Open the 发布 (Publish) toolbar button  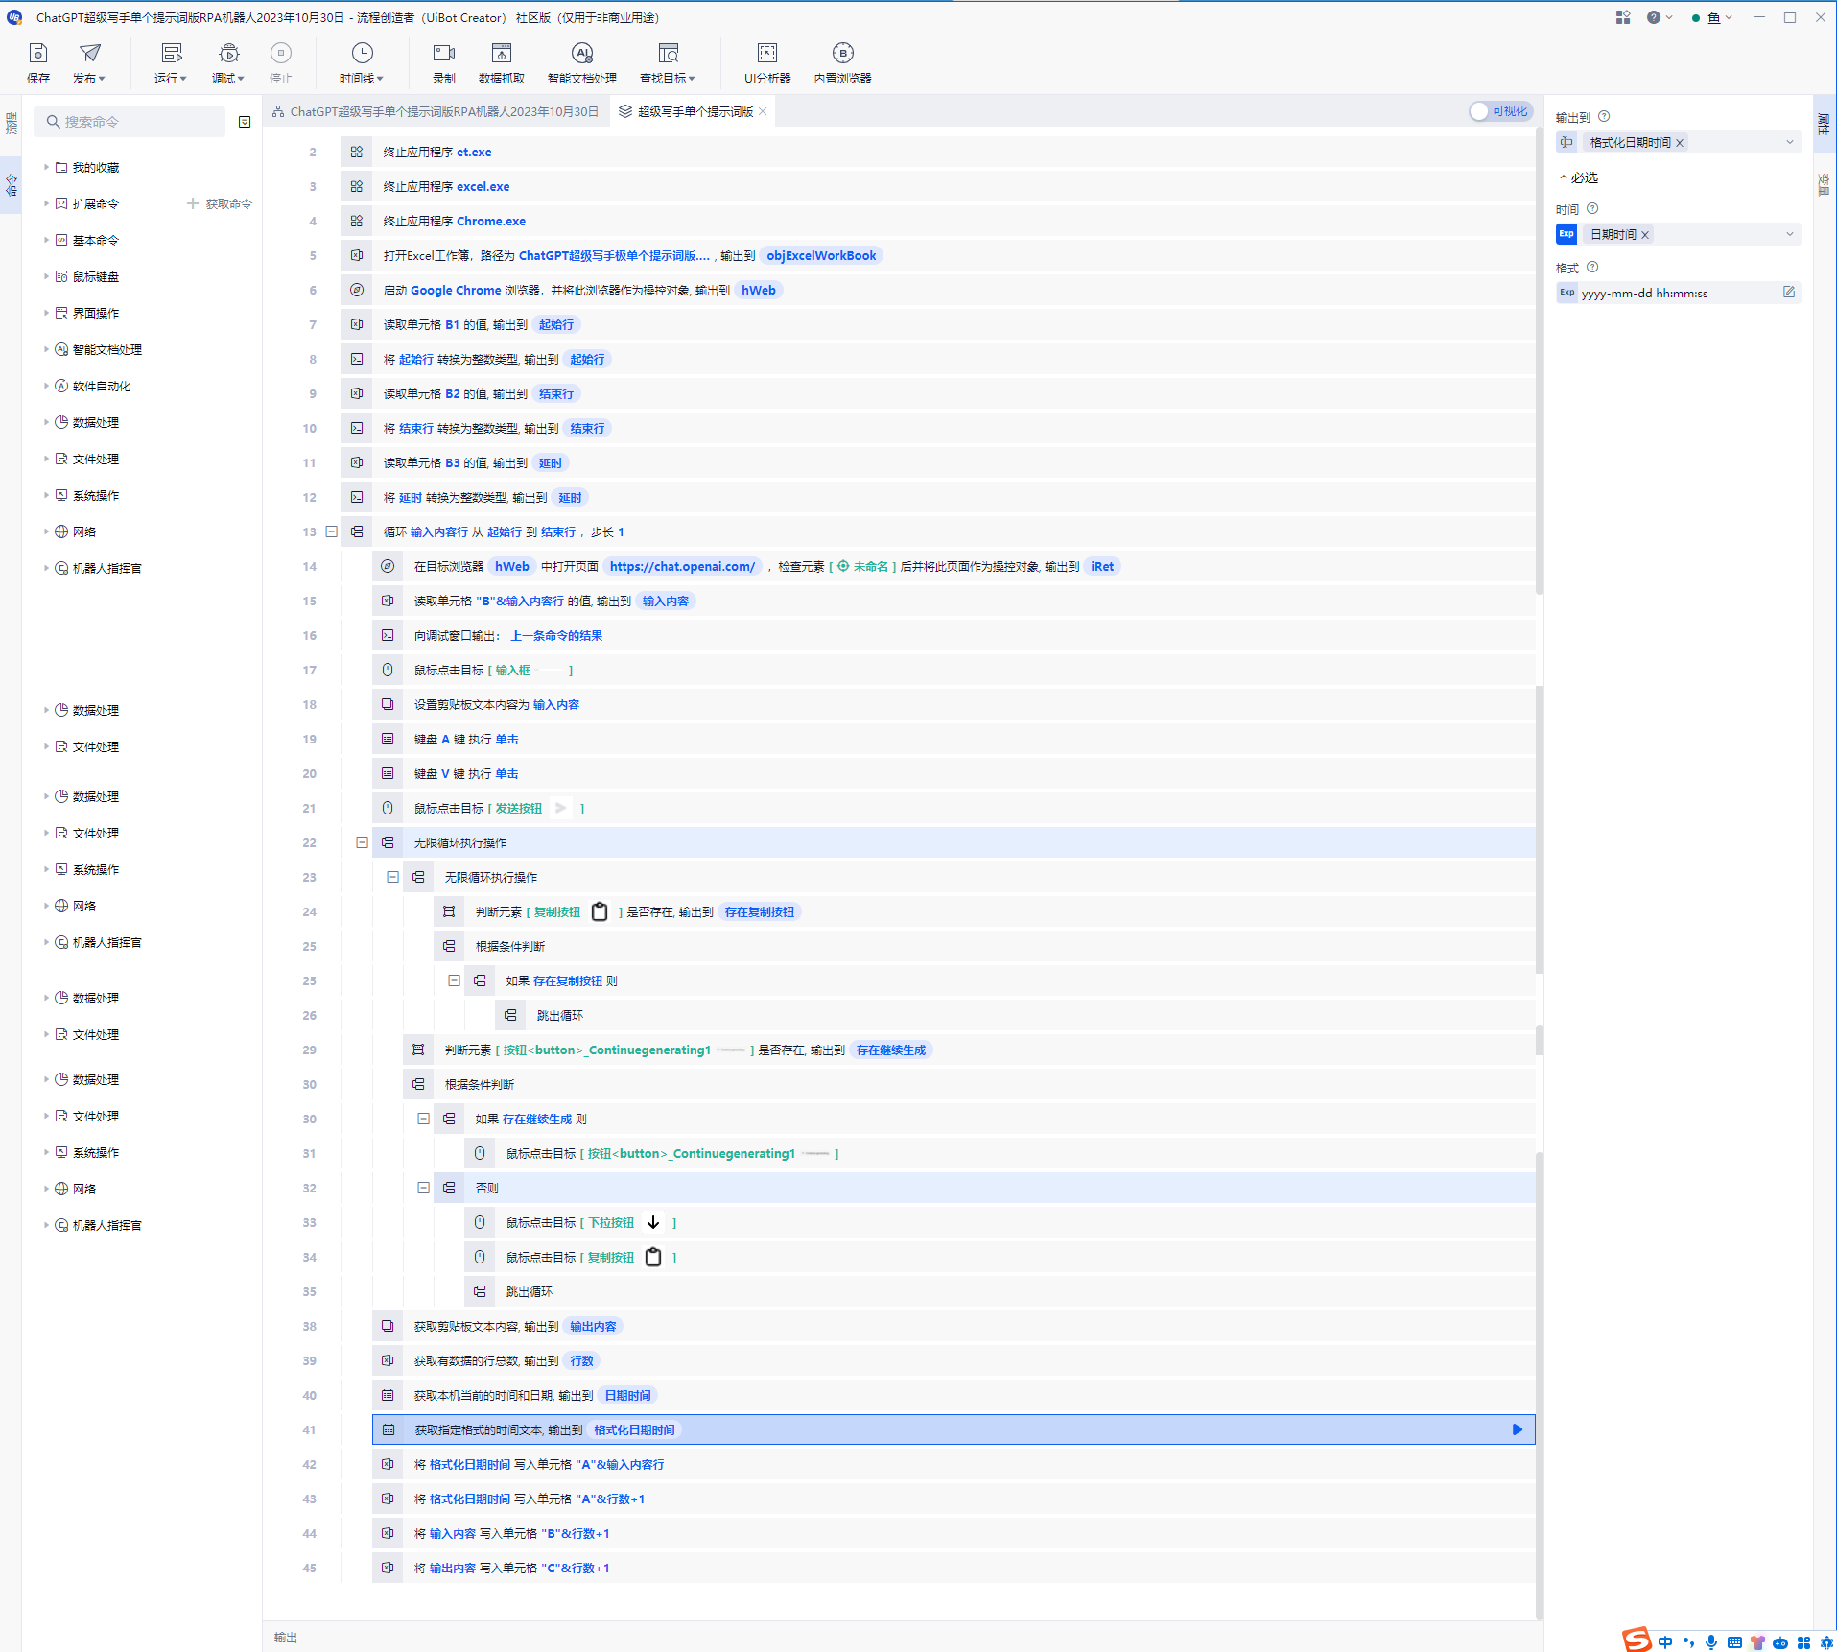(x=89, y=63)
